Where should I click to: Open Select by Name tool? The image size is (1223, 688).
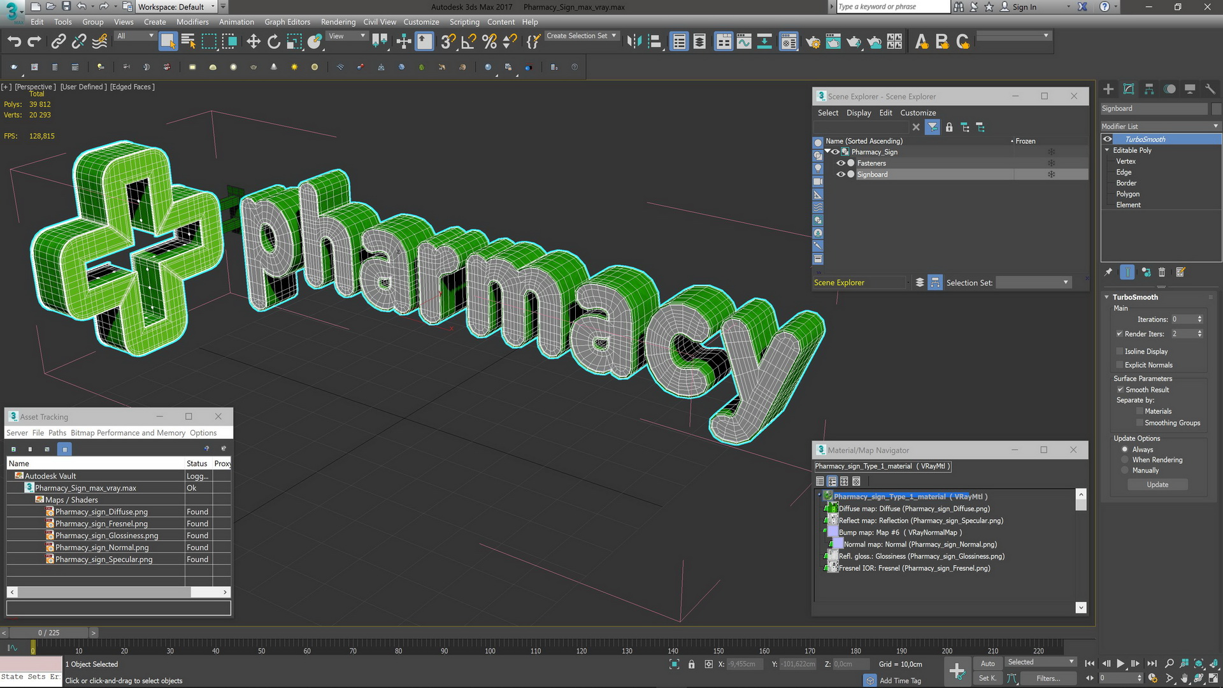pos(189,42)
